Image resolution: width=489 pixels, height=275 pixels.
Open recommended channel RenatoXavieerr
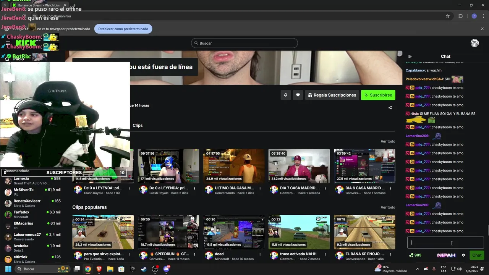pyautogui.click(x=32, y=203)
